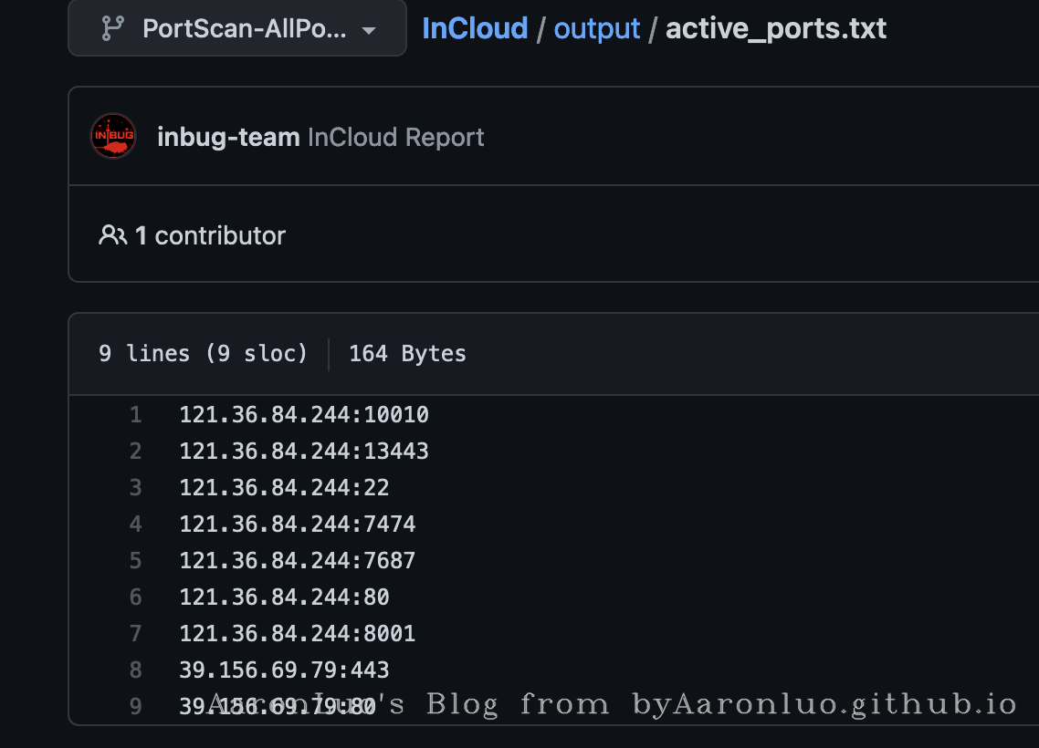The width and height of the screenshot is (1039, 748).
Task: Click the contributors people icon
Action: (x=112, y=235)
